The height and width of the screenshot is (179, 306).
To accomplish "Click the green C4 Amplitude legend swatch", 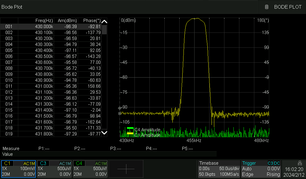I will [130, 128].
